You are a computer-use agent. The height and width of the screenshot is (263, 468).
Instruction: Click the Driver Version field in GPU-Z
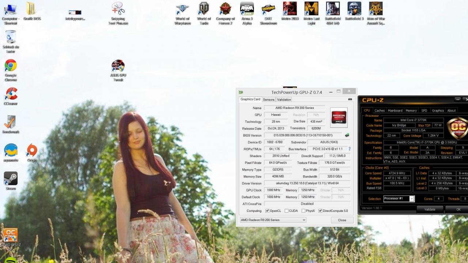307,183
